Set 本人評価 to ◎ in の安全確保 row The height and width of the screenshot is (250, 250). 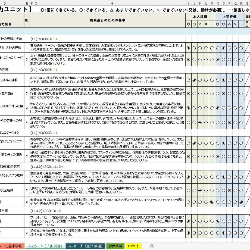[x=188, y=190]
